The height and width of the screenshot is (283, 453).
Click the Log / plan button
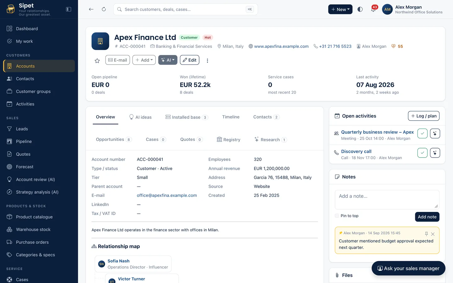click(x=424, y=116)
